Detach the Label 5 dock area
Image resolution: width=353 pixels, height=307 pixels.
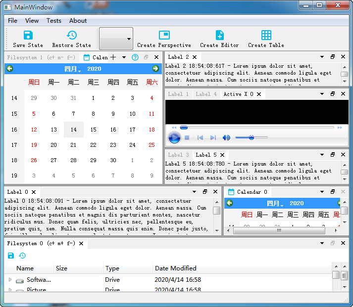coord(333,154)
